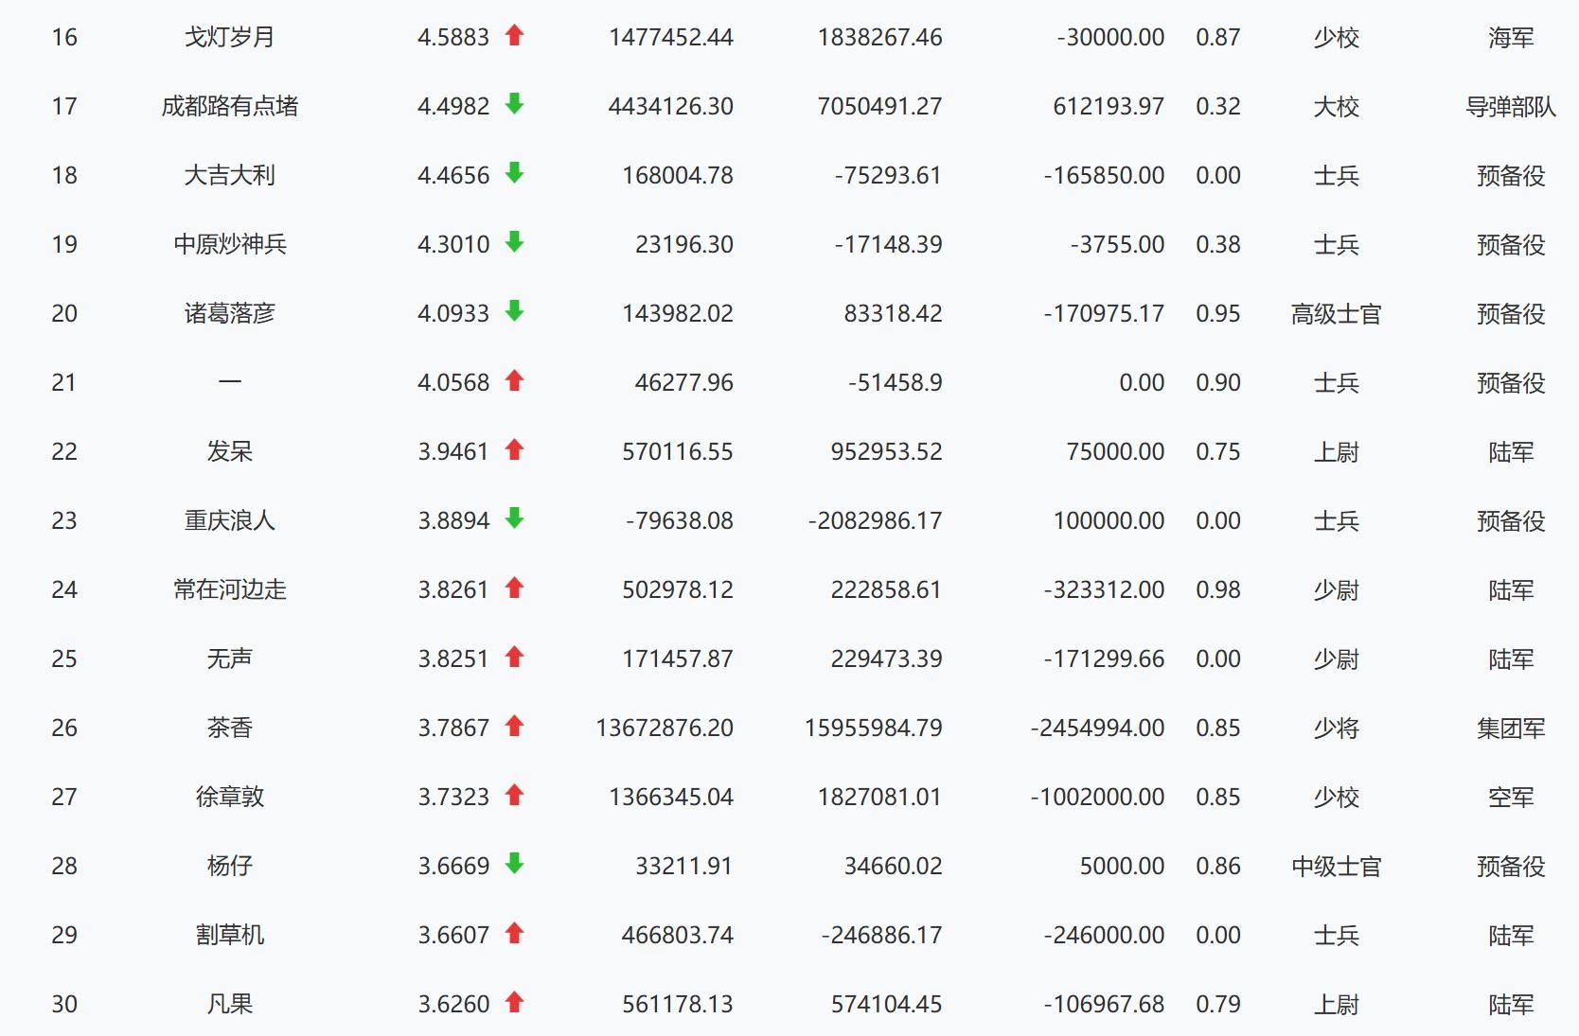Click the red up arrow next to 4.0568
The image size is (1579, 1036).
pos(514,381)
